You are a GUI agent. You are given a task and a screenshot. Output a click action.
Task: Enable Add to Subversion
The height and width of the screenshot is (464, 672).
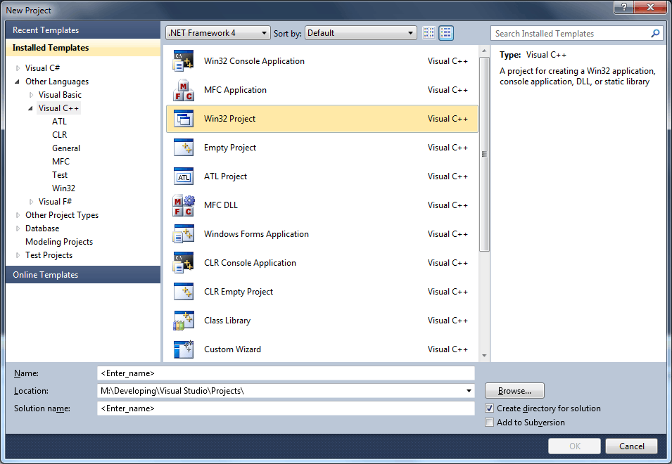click(x=489, y=422)
